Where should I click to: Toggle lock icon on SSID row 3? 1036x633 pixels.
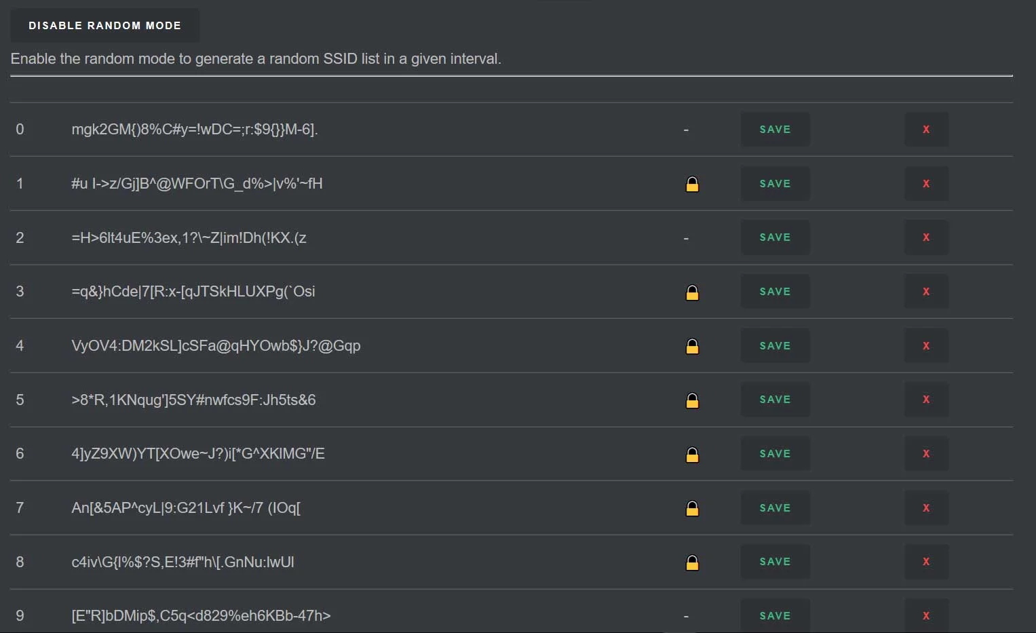click(x=692, y=292)
